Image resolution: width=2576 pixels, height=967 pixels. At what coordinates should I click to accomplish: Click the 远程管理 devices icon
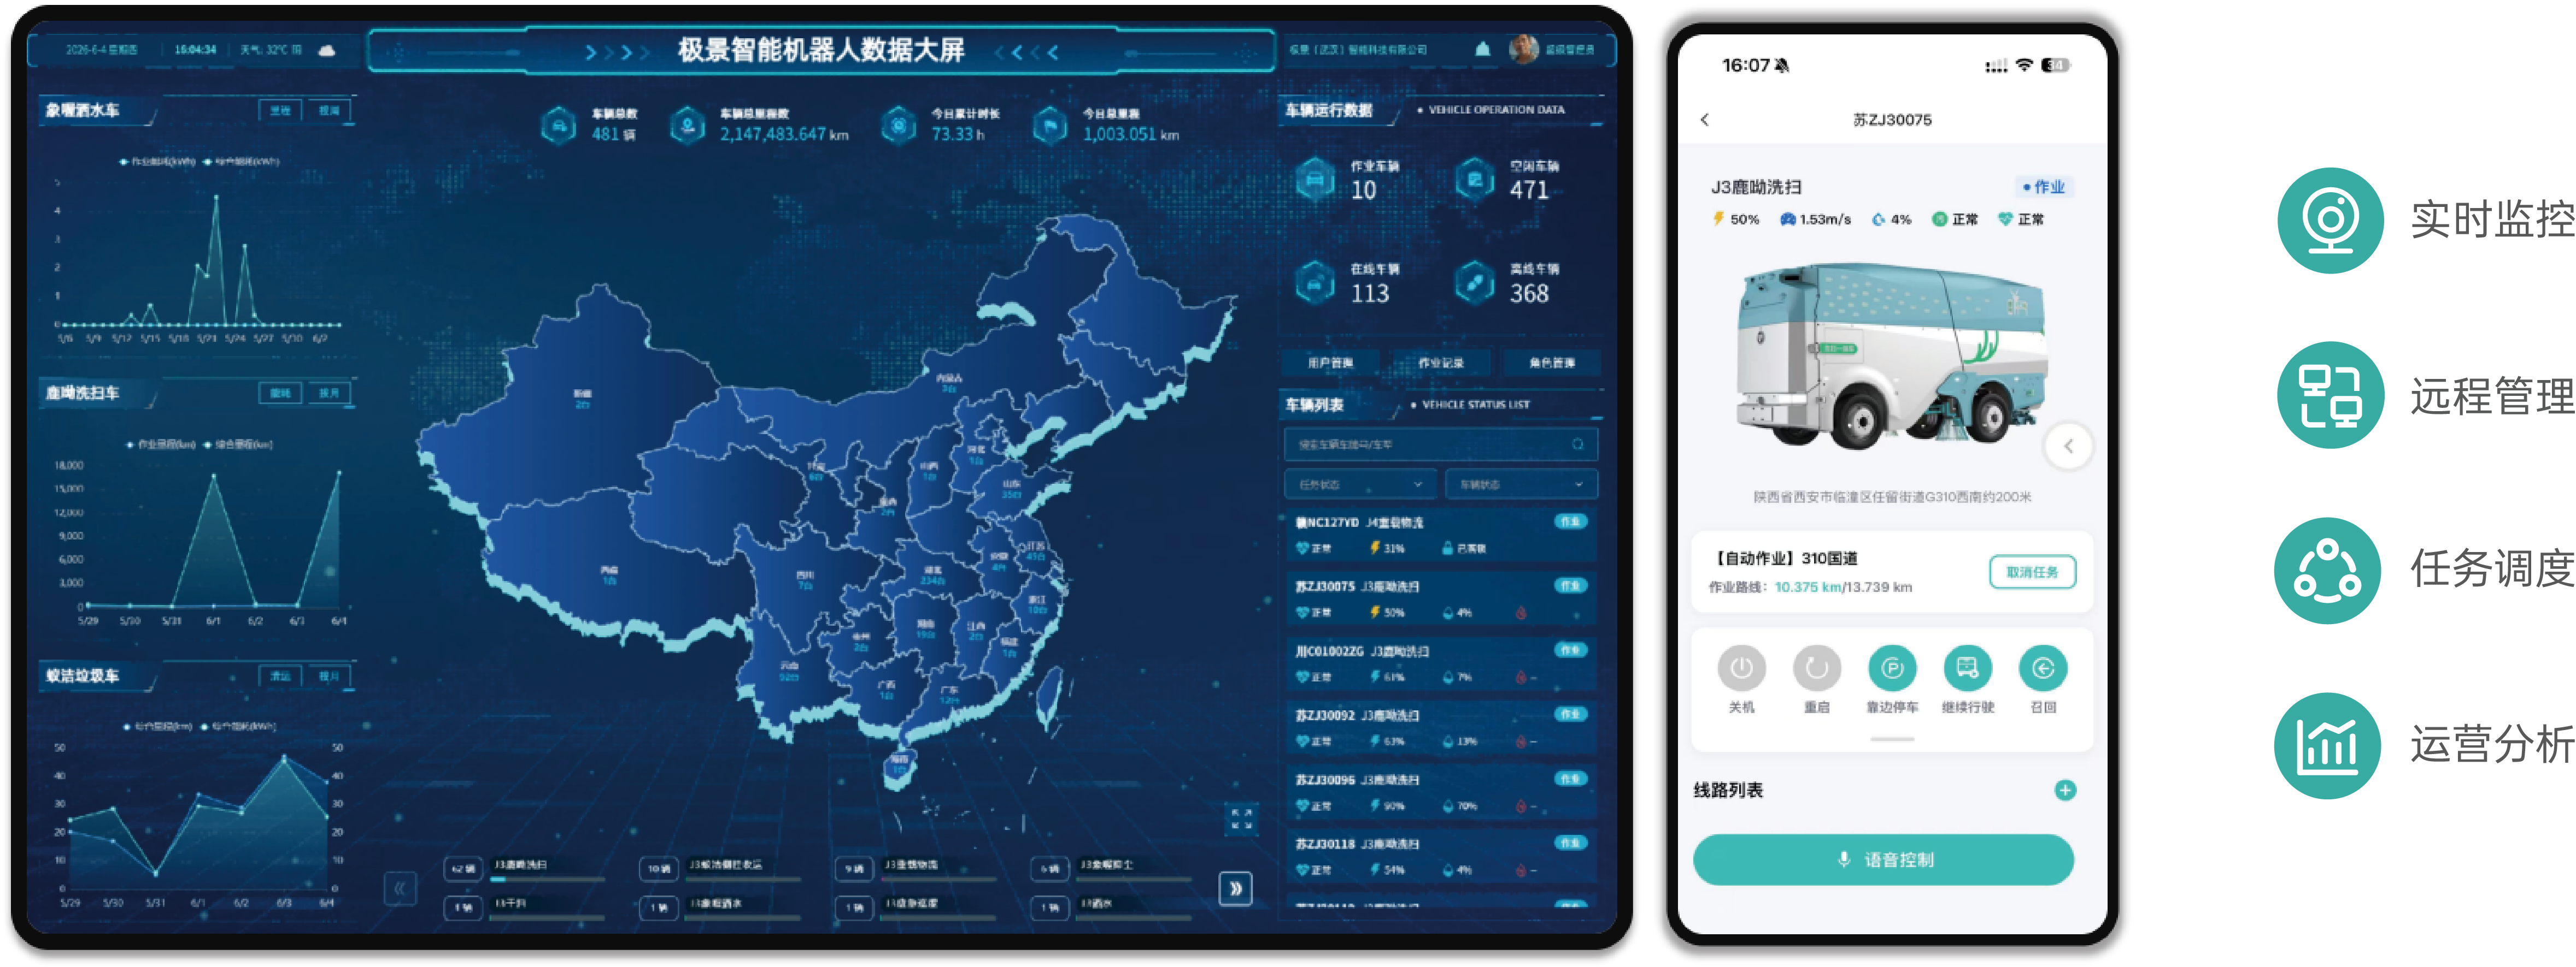(2330, 395)
